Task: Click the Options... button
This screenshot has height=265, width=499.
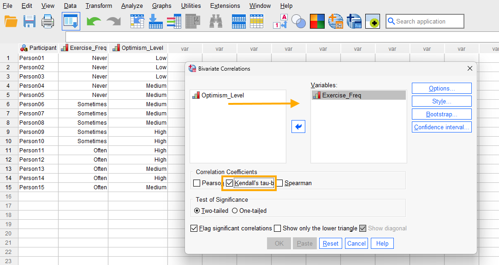Action: point(441,88)
